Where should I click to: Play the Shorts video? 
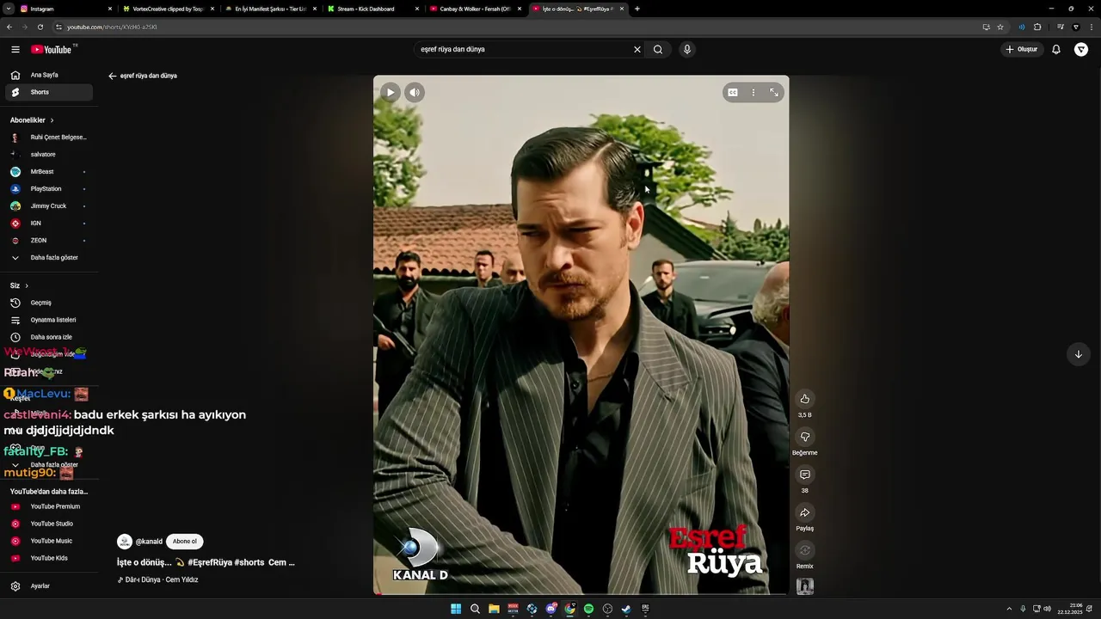tap(391, 92)
